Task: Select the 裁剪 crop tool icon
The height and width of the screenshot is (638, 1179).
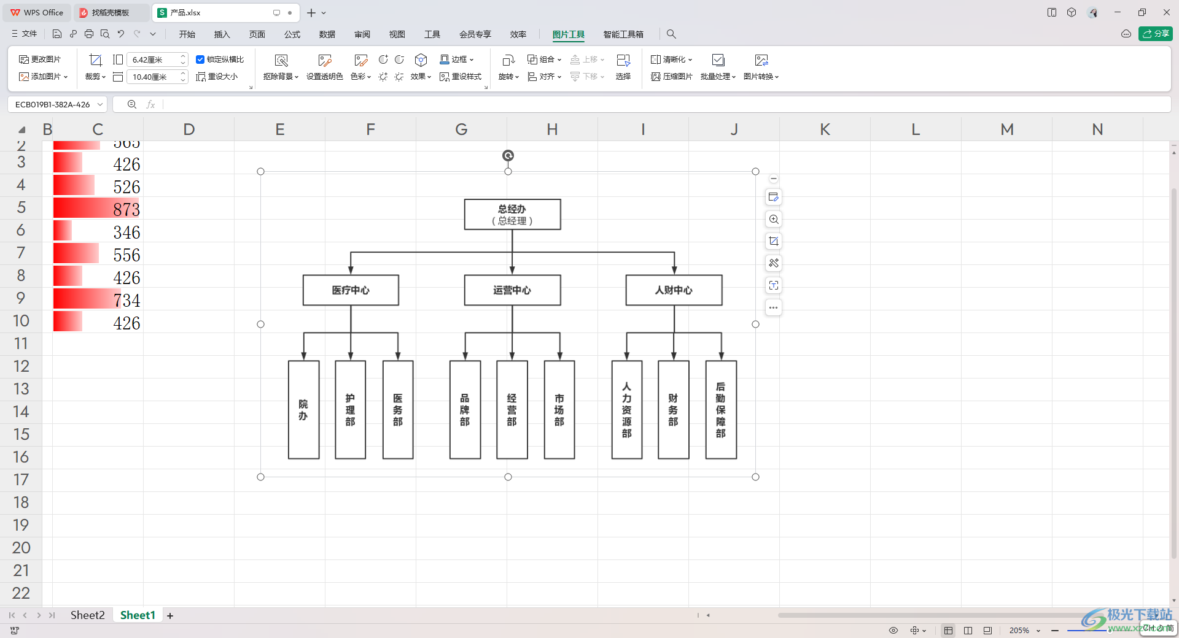Action: click(95, 60)
